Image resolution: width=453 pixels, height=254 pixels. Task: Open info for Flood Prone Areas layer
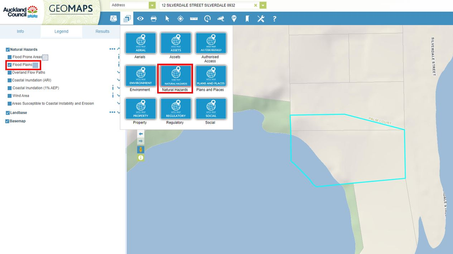(119, 57)
